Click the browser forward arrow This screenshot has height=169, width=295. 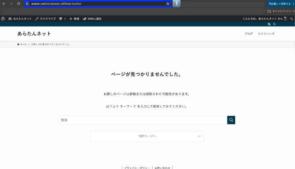(x=11, y=4)
